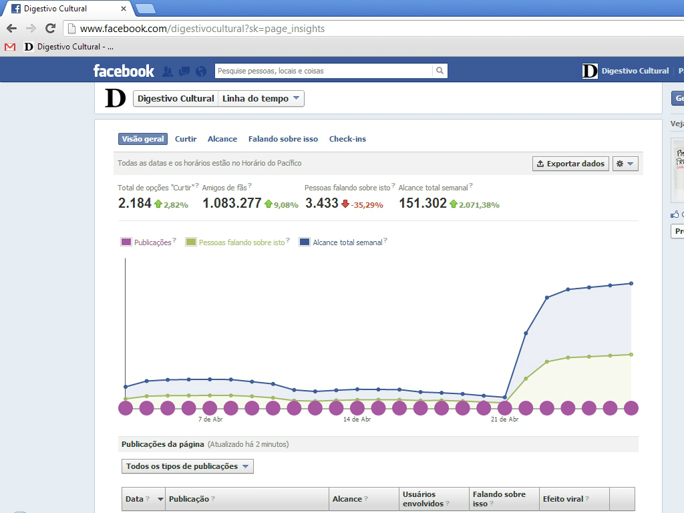Switch to the Alcance tab
Viewport: 684px width, 513px height.
click(x=222, y=139)
